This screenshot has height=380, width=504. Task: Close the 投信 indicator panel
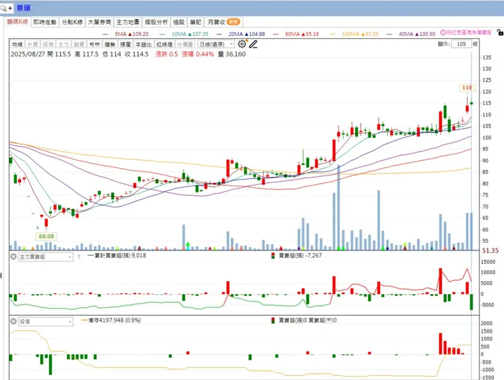coord(13,321)
